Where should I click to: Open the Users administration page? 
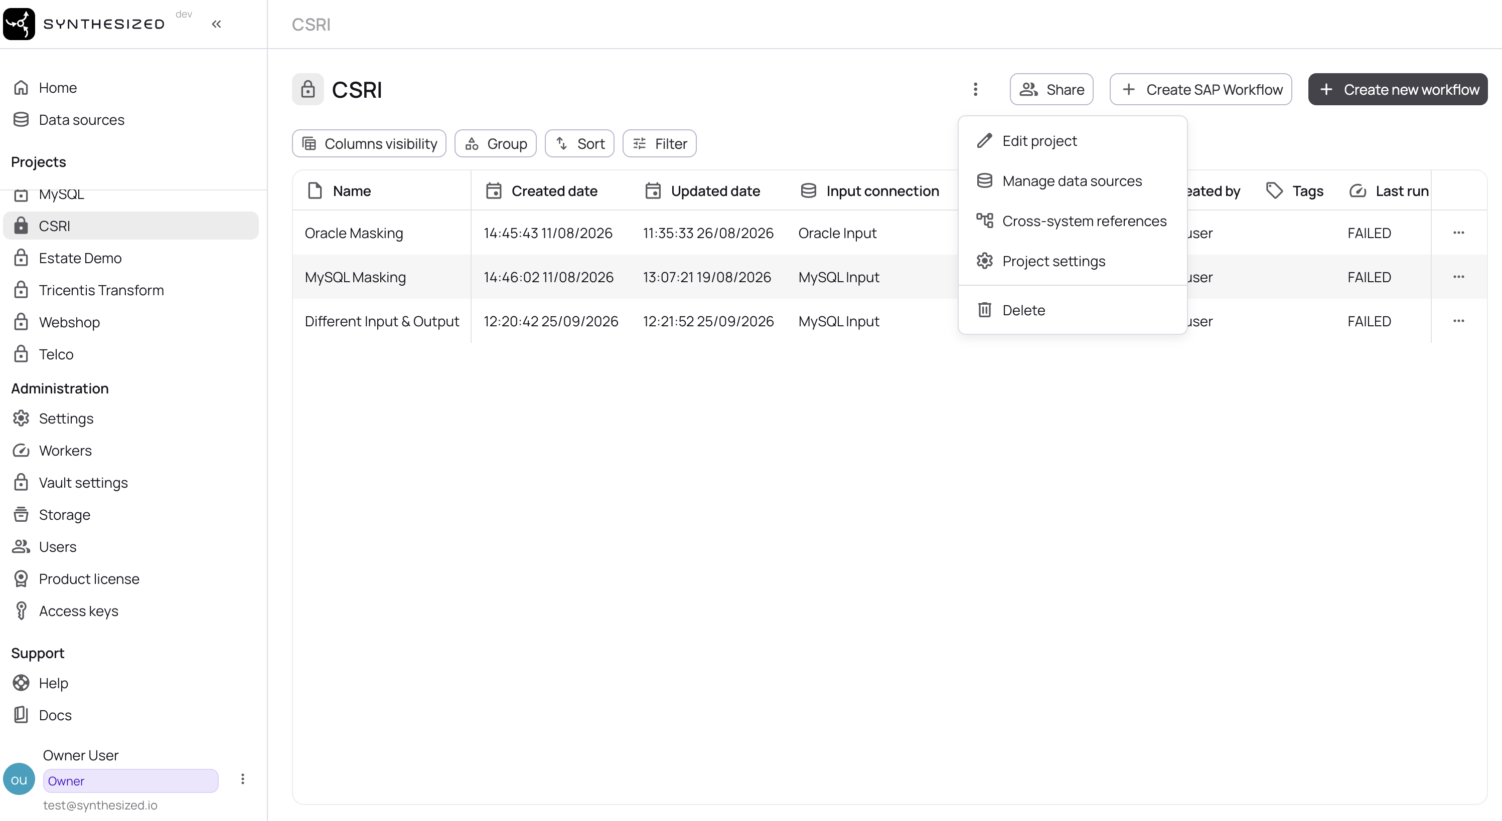tap(130, 546)
